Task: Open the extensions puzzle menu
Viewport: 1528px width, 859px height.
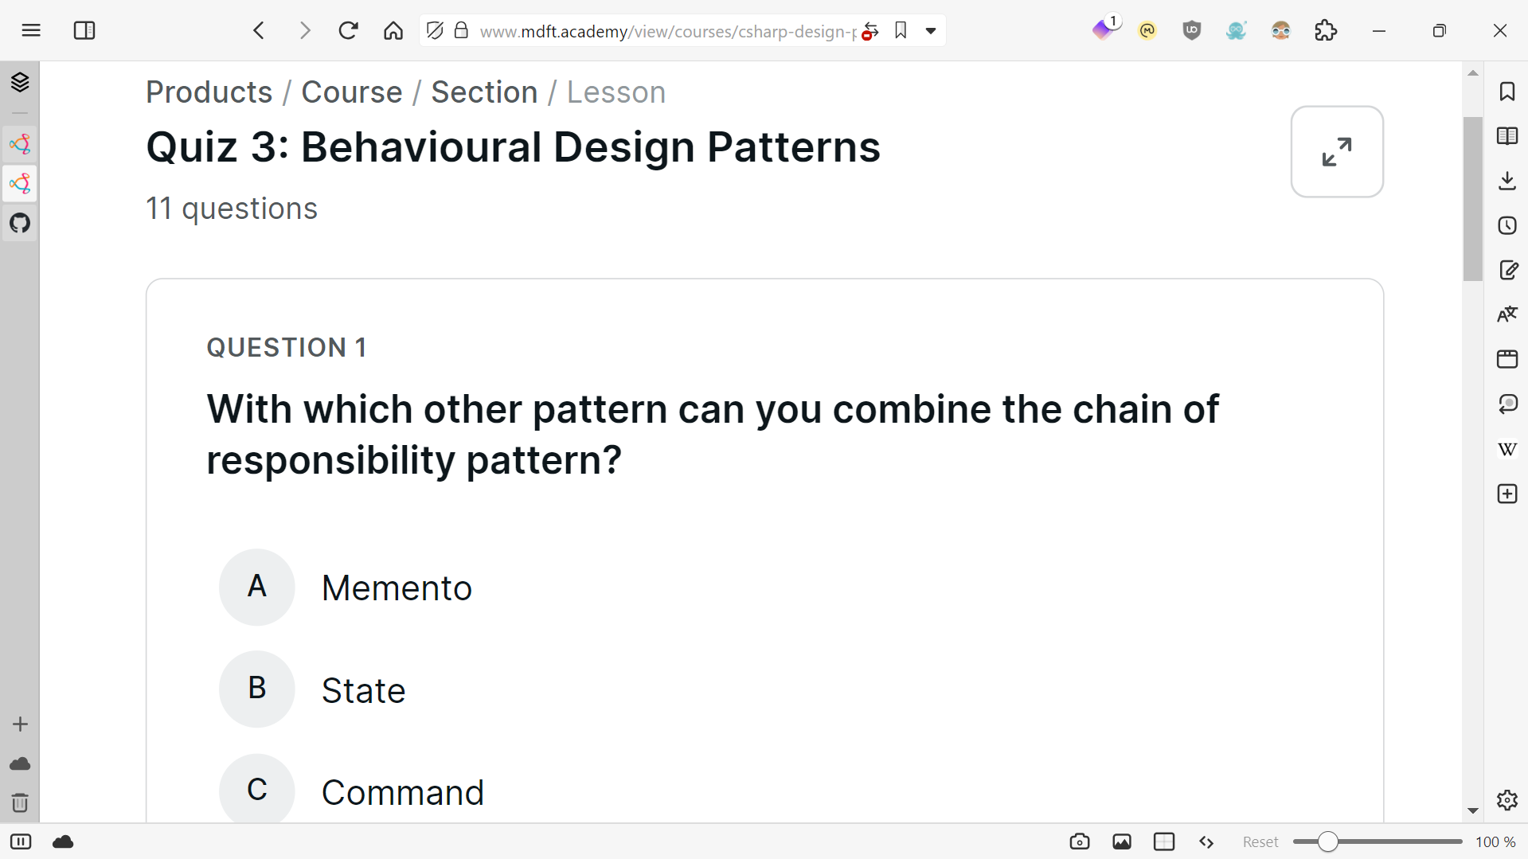Action: (x=1326, y=31)
